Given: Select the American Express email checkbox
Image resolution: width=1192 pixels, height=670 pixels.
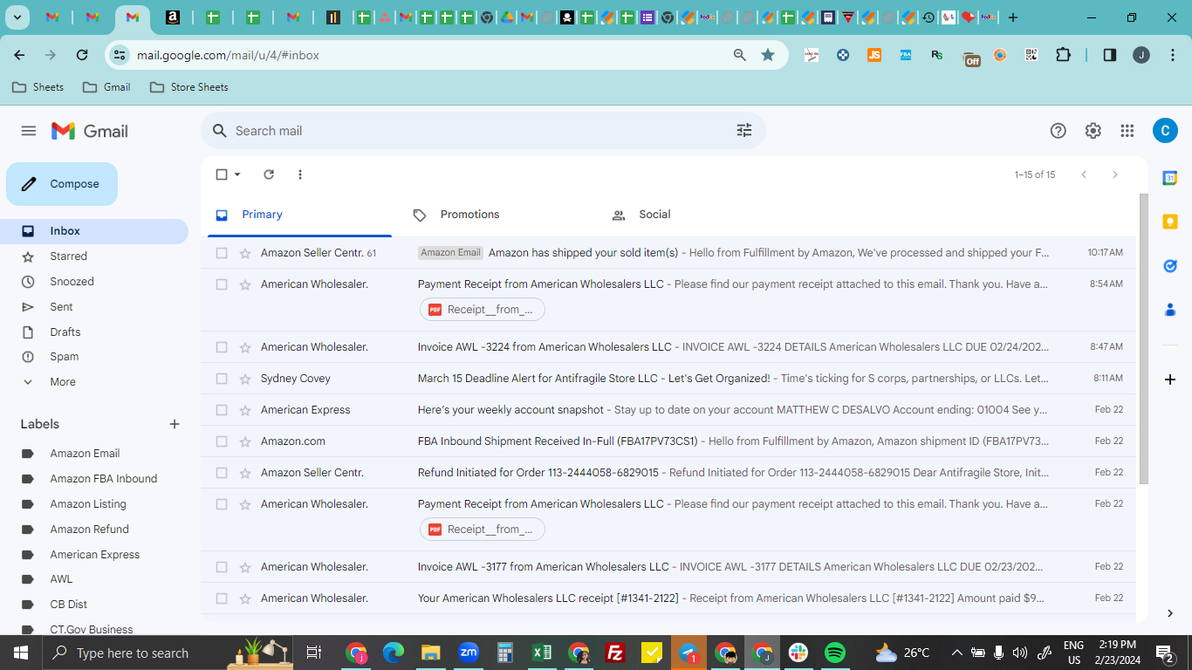Looking at the screenshot, I should (222, 410).
